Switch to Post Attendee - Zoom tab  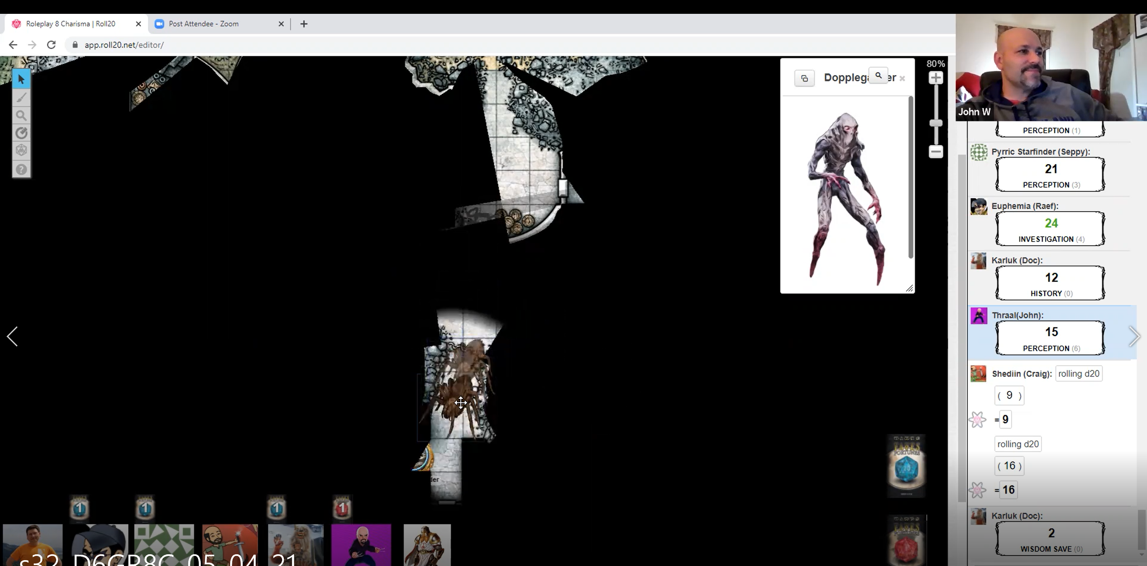click(x=218, y=24)
